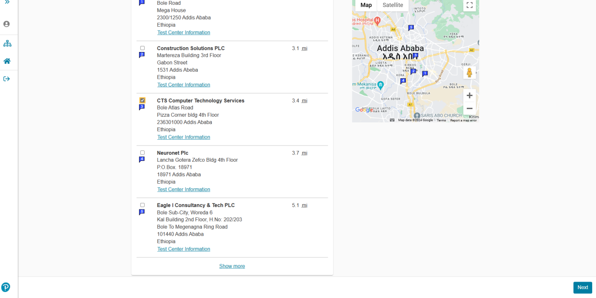Click map marker 5 in Addis Ababa

tap(411, 28)
